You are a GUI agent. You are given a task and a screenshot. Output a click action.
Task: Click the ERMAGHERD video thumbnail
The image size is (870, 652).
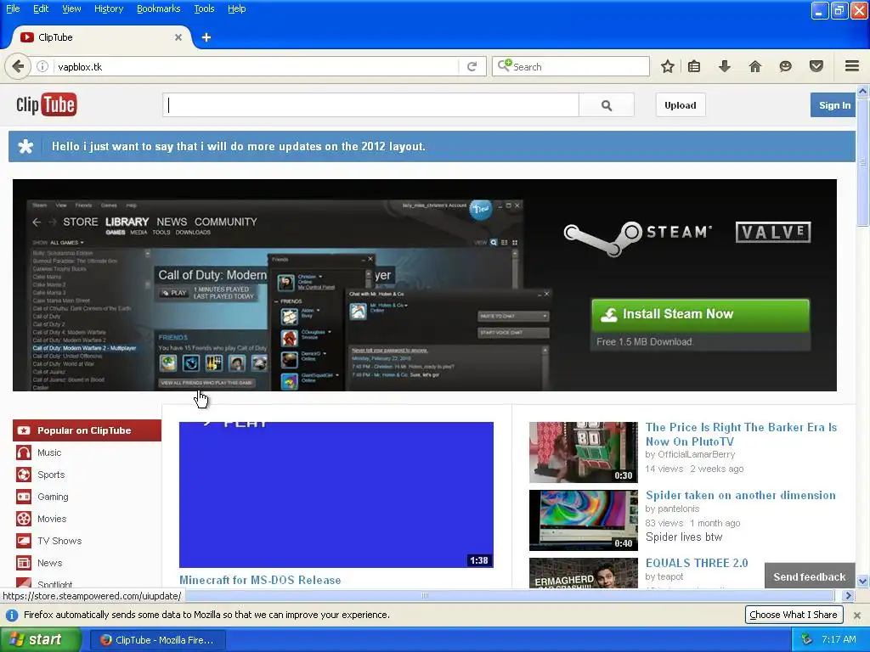point(583,573)
